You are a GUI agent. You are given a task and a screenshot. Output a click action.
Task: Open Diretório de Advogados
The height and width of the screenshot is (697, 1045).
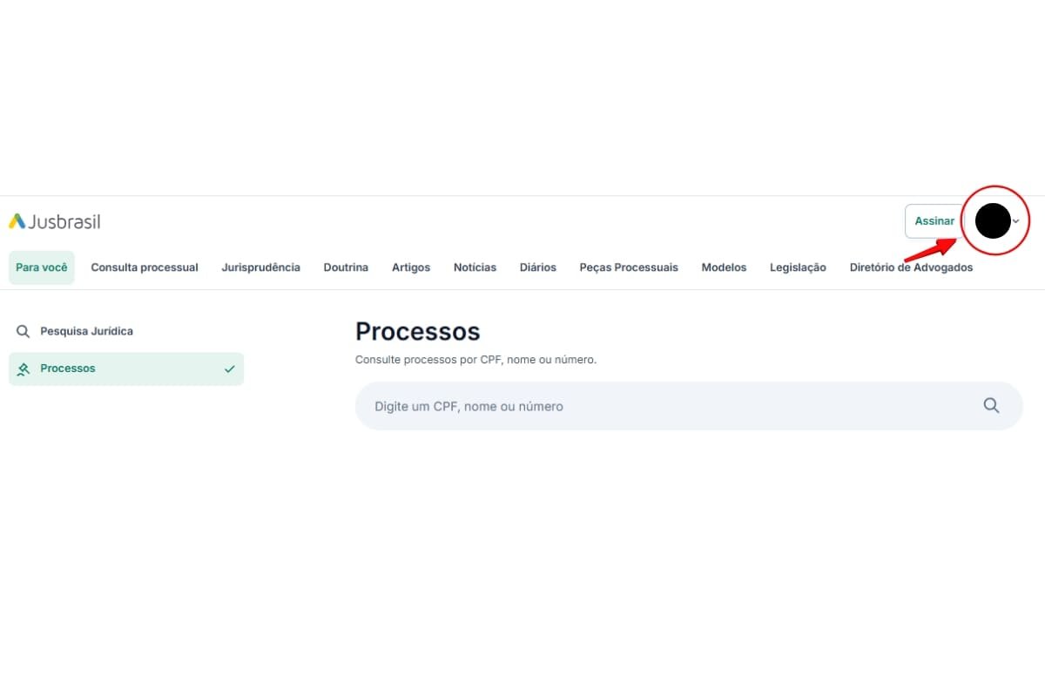[911, 267]
